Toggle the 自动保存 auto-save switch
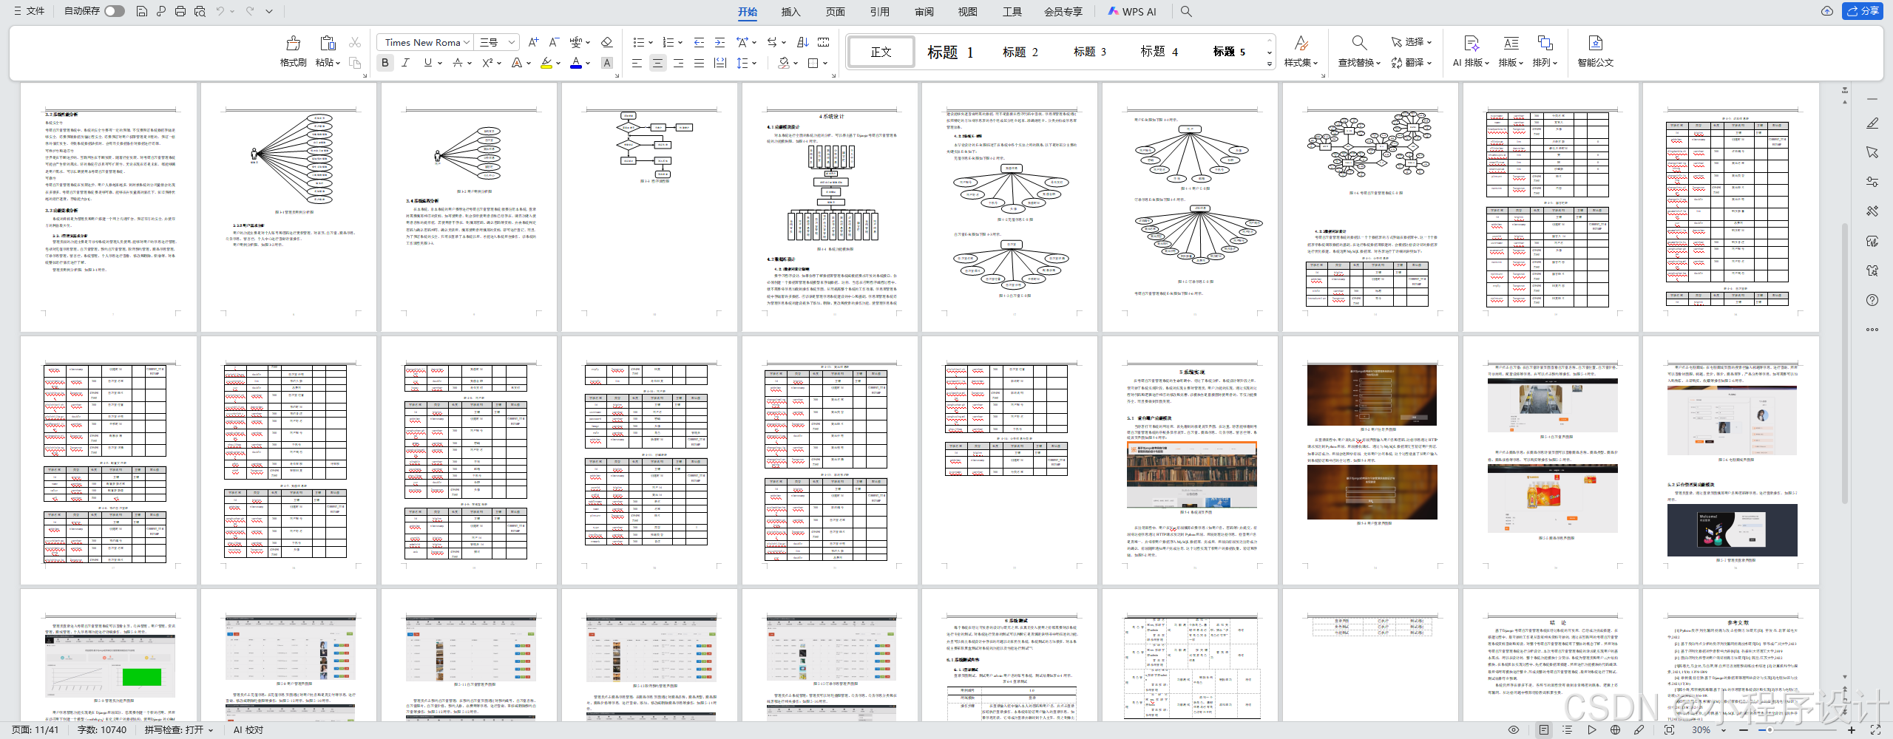Viewport: 1893px width, 739px height. click(x=114, y=11)
